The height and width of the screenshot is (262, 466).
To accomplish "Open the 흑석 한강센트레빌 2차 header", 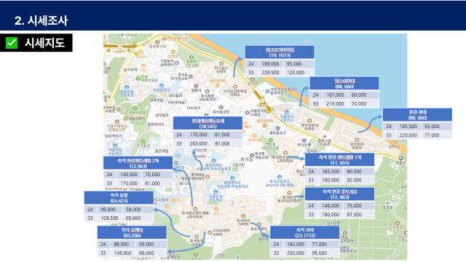I will pos(138,163).
